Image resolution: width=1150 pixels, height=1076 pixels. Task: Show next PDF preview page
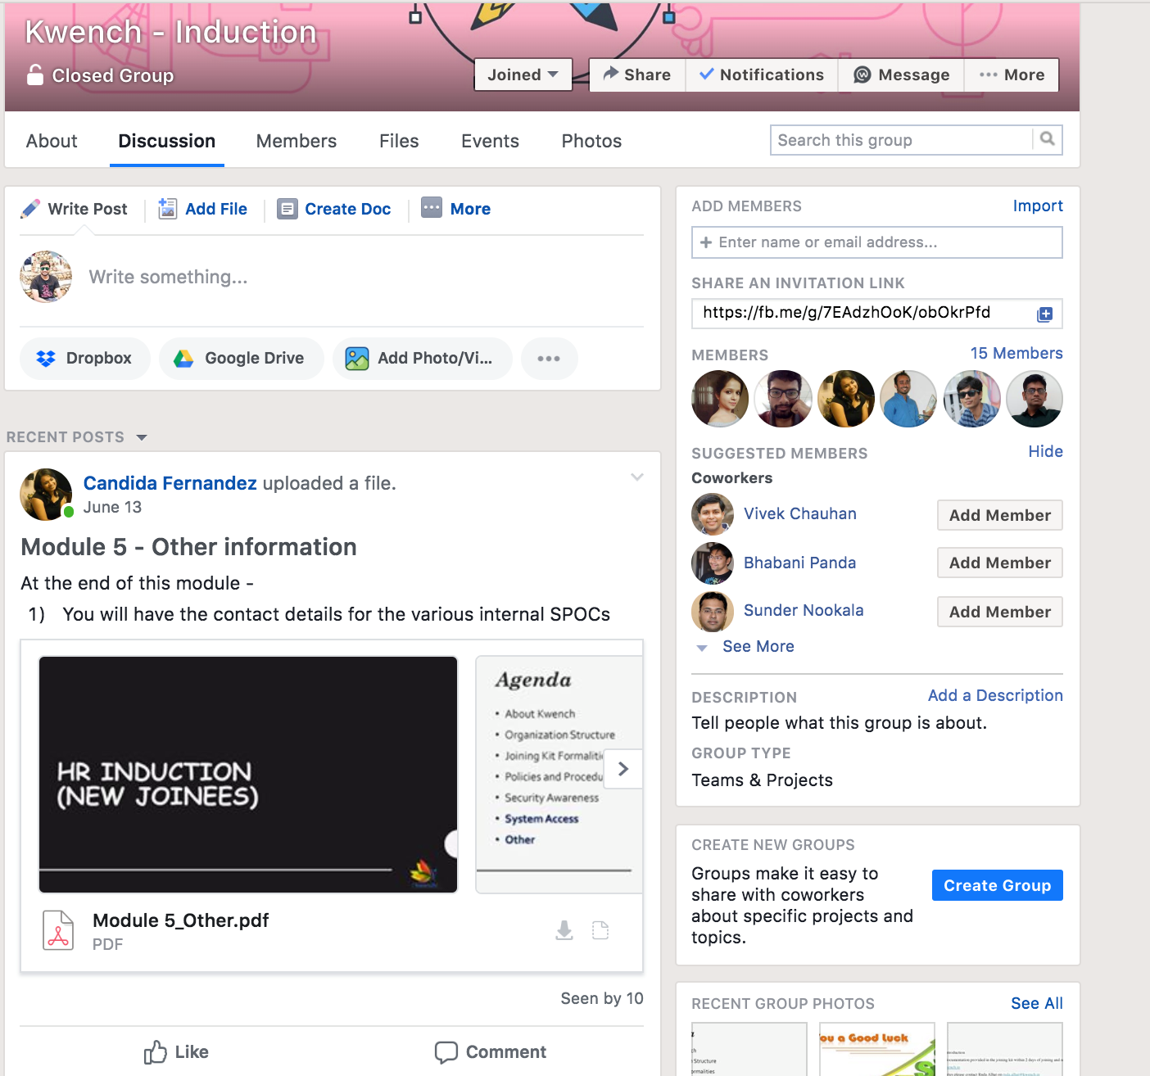click(623, 769)
